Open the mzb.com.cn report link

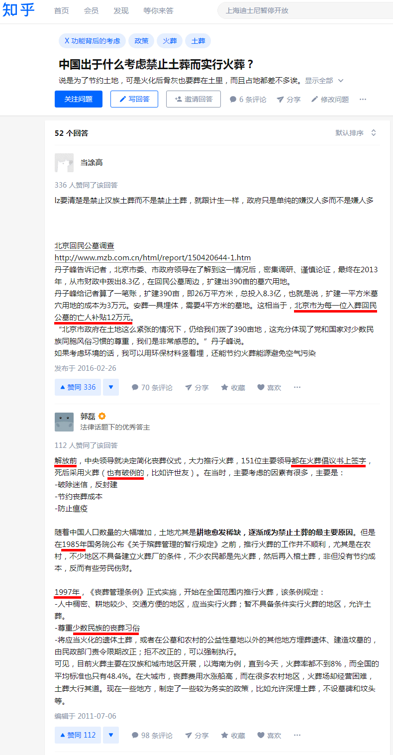click(x=153, y=258)
